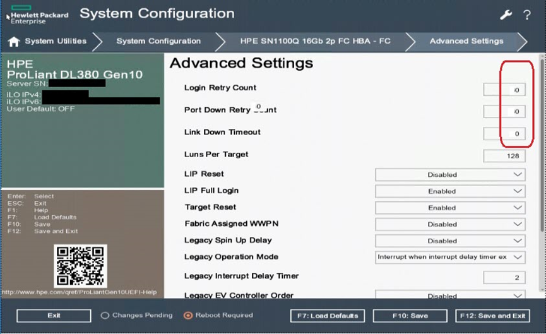Click the wrench settings icon
The width and height of the screenshot is (546, 334).
coord(506,15)
